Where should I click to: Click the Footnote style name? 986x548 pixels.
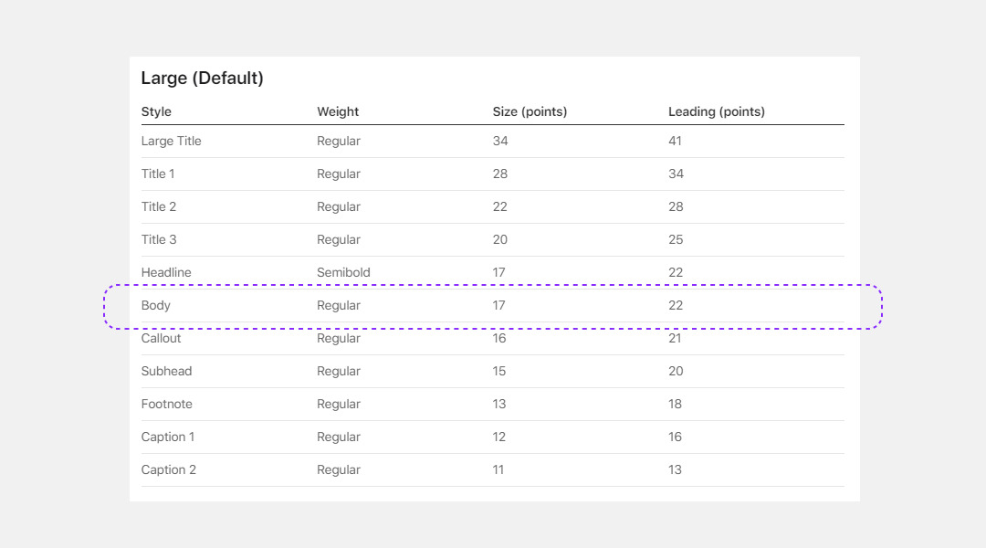point(166,404)
